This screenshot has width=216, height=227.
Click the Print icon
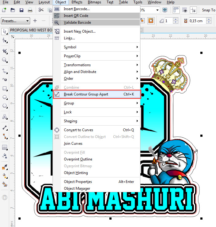(30, 10)
